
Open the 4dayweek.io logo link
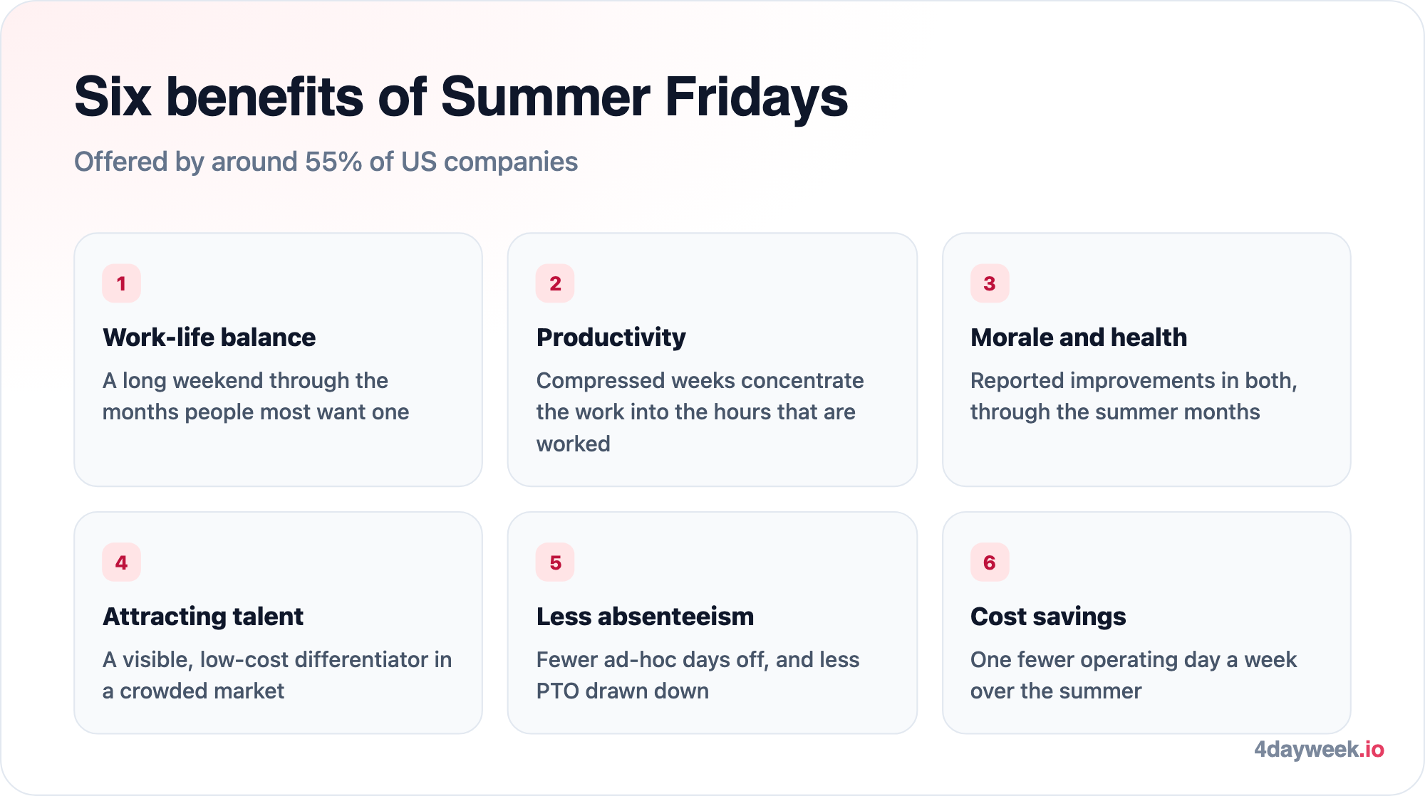(1319, 749)
